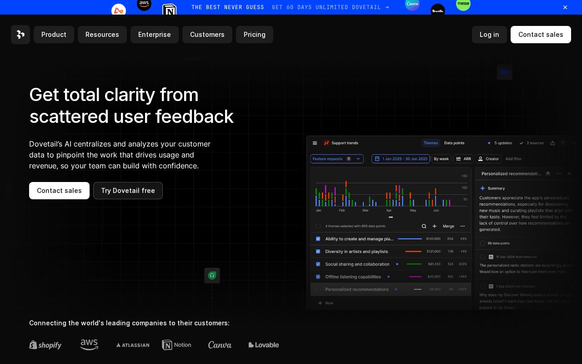Viewport: 582px width, 364px height.
Task: Open the Feature requests dropdown
Action: 336,159
